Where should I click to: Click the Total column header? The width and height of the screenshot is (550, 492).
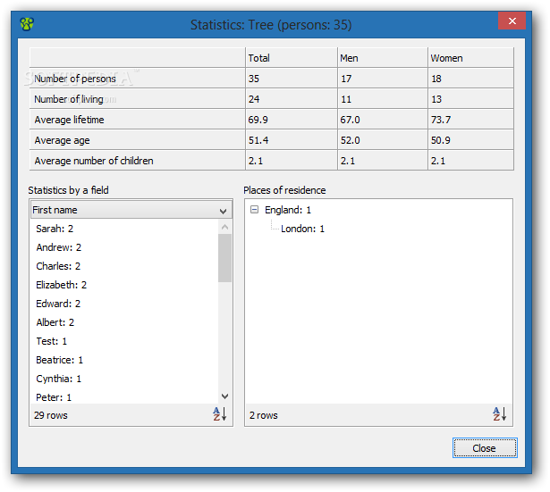(292, 58)
